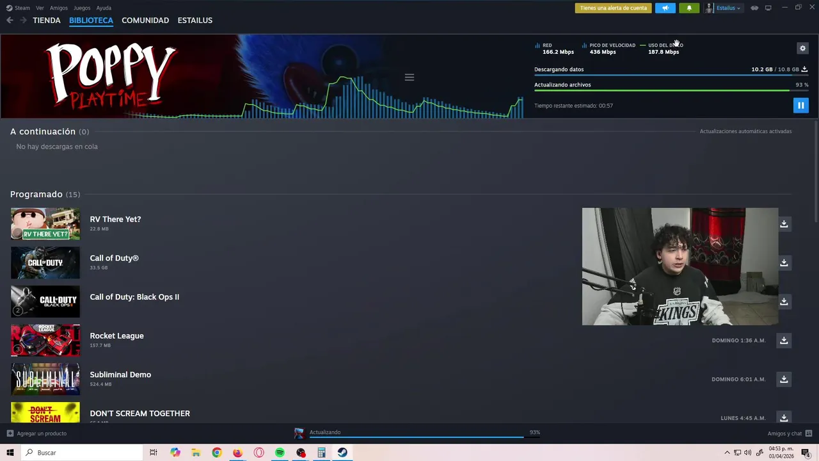Open the Black Ops II thumbnail
Screen dimensions: 819x461
45,301
